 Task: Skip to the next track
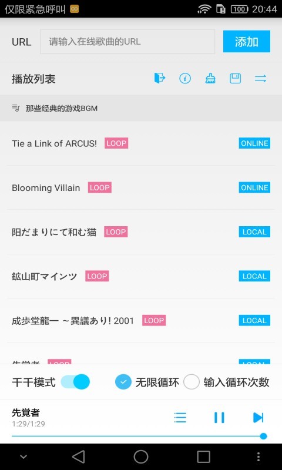[x=258, y=417]
